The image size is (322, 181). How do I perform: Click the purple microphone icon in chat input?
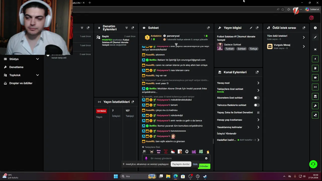[x=146, y=158]
